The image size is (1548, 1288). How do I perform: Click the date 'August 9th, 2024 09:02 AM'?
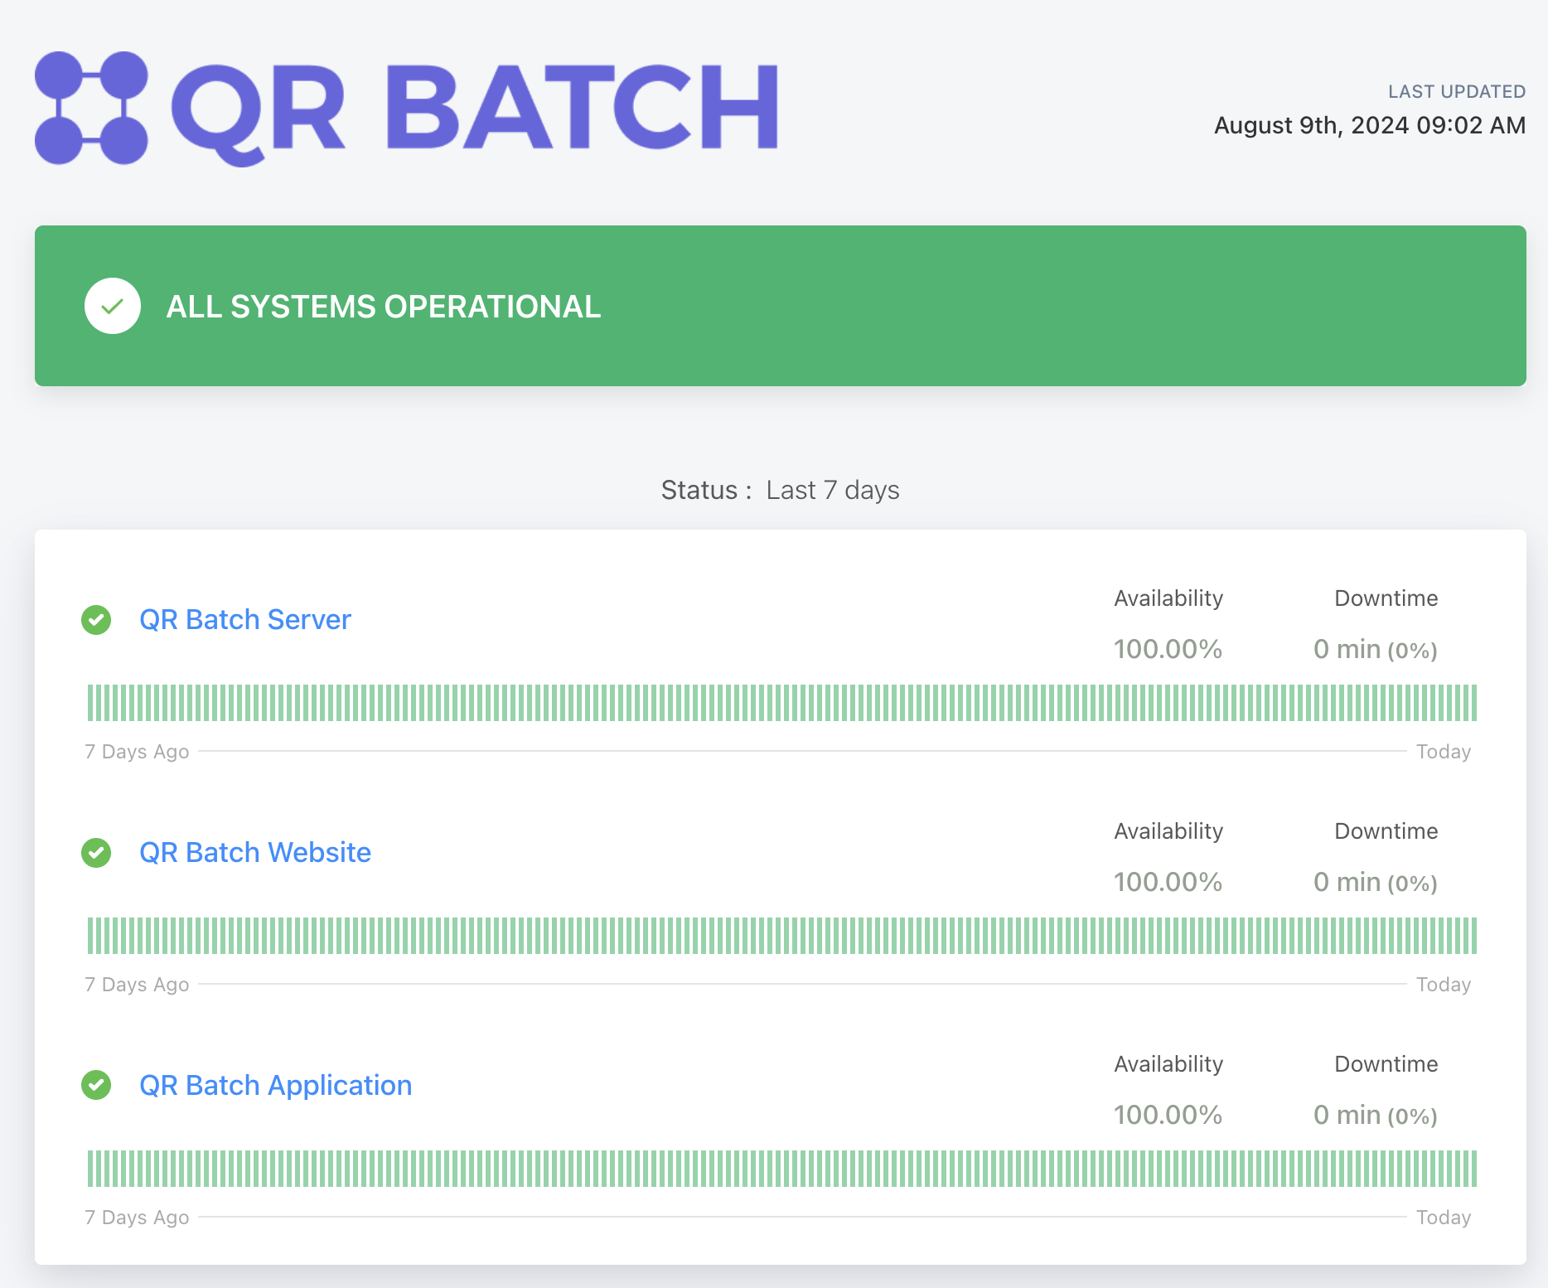click(x=1370, y=125)
